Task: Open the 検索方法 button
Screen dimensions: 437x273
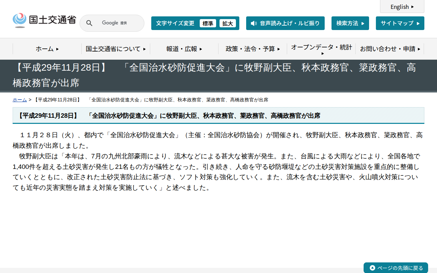Action: point(350,23)
